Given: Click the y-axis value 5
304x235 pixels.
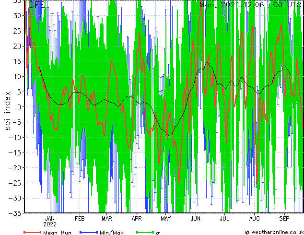Looking at the screenshot, I should coord(19,92).
